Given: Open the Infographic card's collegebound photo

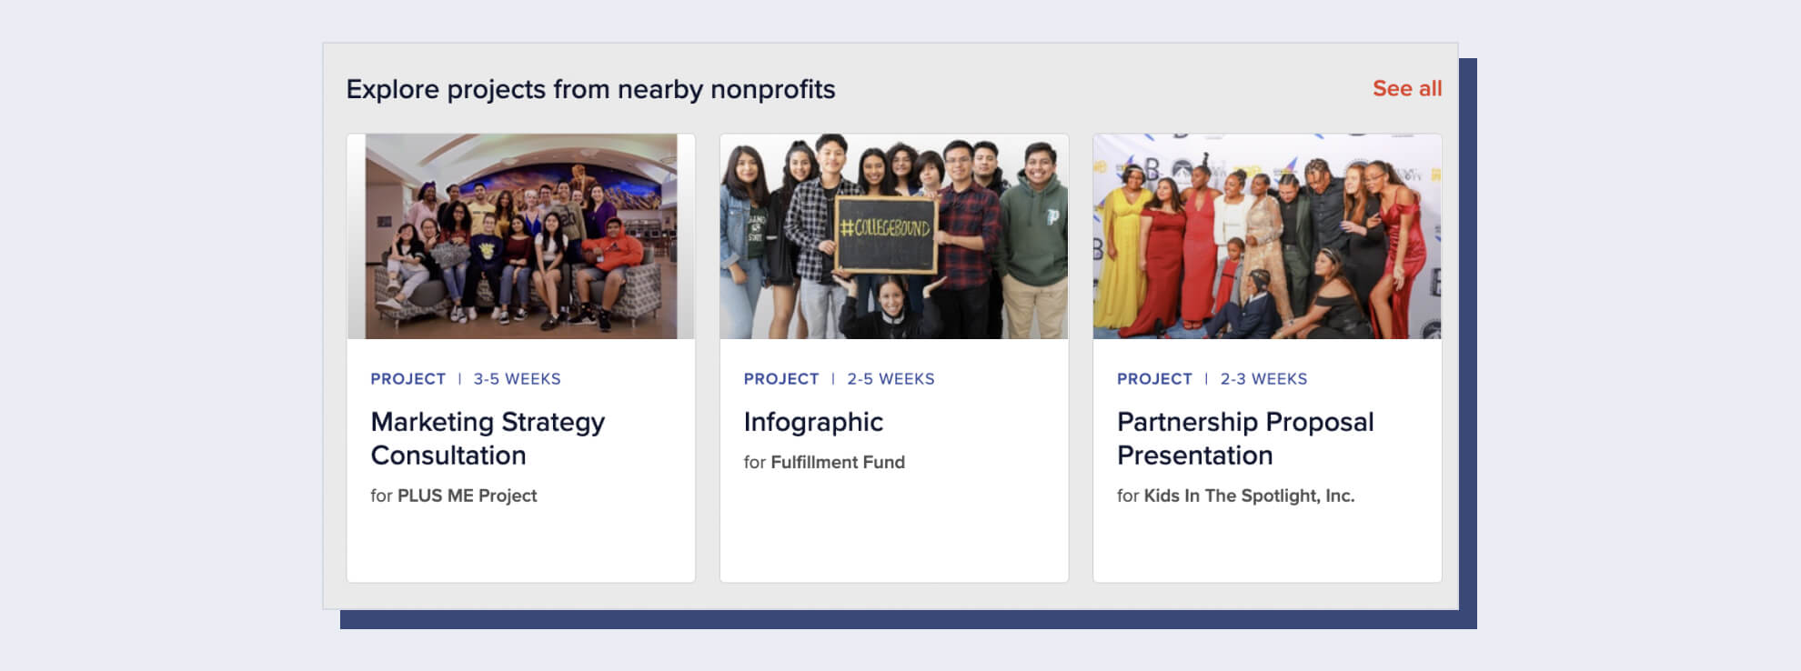Looking at the screenshot, I should [893, 236].
